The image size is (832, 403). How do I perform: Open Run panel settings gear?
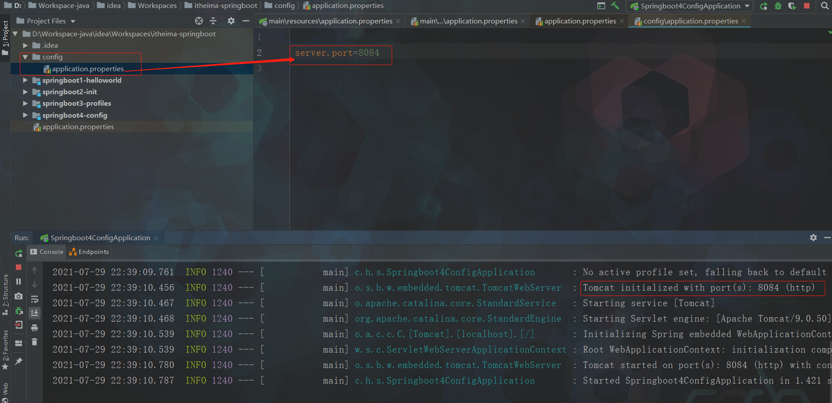tap(813, 238)
